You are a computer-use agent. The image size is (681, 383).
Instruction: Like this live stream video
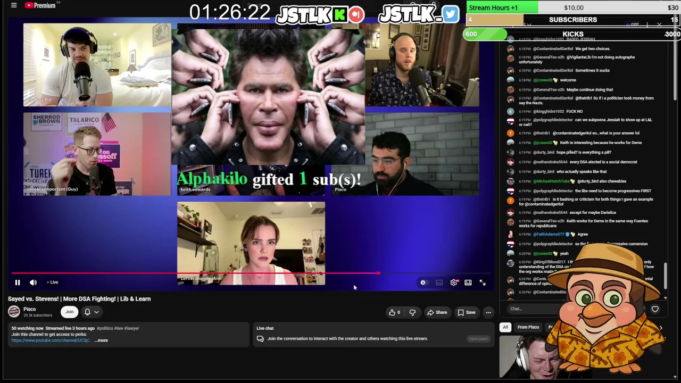point(394,312)
